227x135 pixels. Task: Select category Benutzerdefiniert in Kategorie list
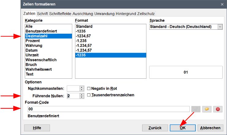pyautogui.click(x=48, y=31)
